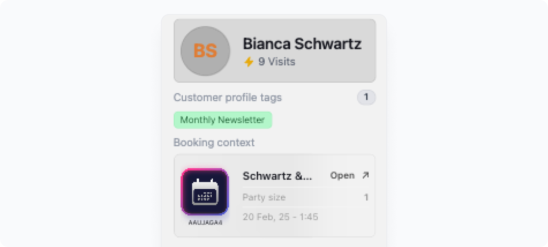Select the Monthly Newsletter tag

pyautogui.click(x=223, y=120)
